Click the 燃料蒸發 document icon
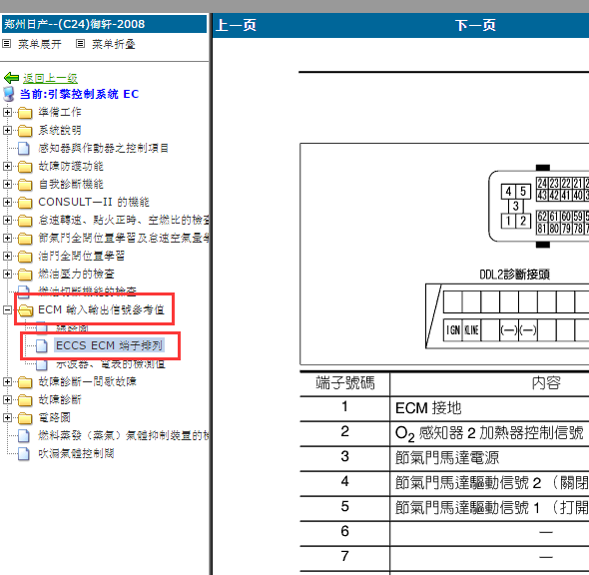This screenshot has height=575, width=589. (x=24, y=435)
